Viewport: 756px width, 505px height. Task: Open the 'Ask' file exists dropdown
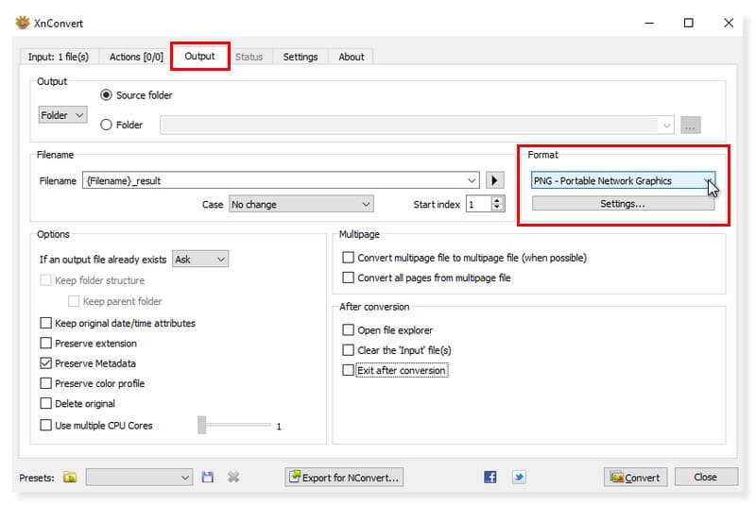click(199, 259)
